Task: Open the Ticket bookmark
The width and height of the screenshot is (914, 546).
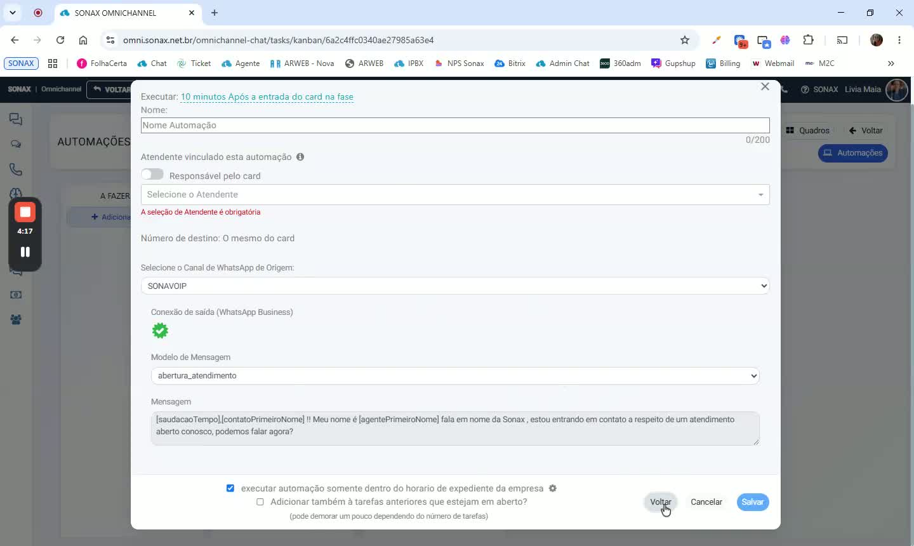Action: point(194,63)
